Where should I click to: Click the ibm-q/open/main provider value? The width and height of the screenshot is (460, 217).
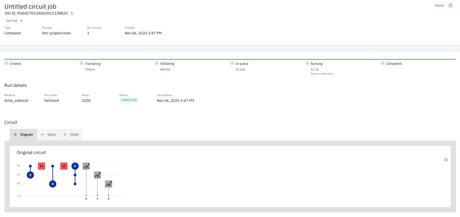point(56,33)
